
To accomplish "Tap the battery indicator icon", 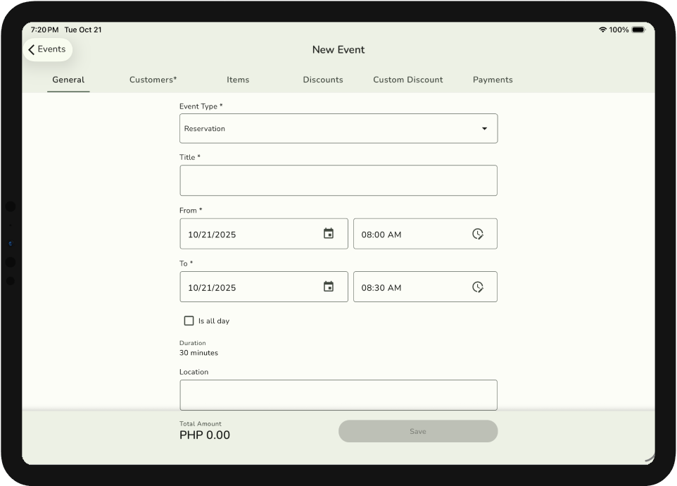I will (638, 30).
